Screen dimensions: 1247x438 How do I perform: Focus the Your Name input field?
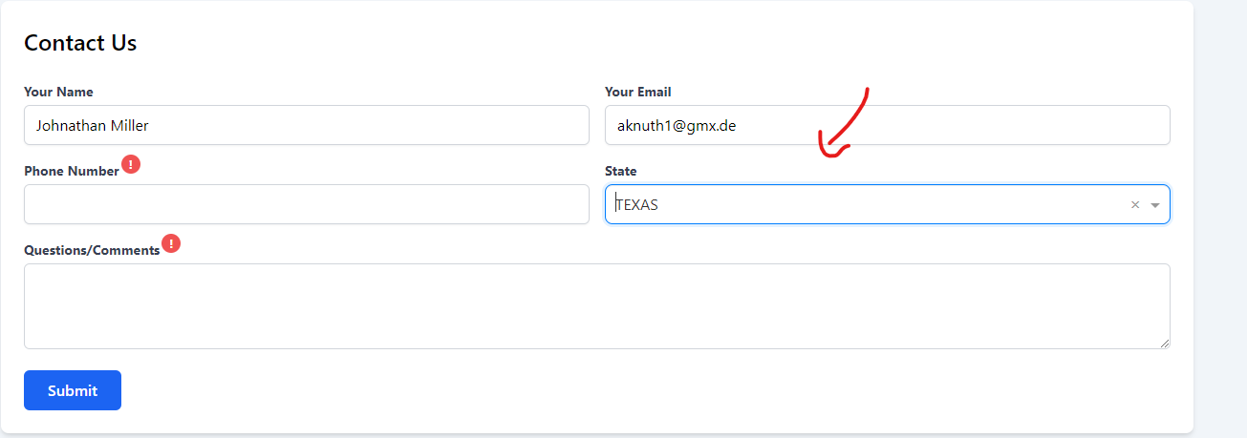pos(306,125)
